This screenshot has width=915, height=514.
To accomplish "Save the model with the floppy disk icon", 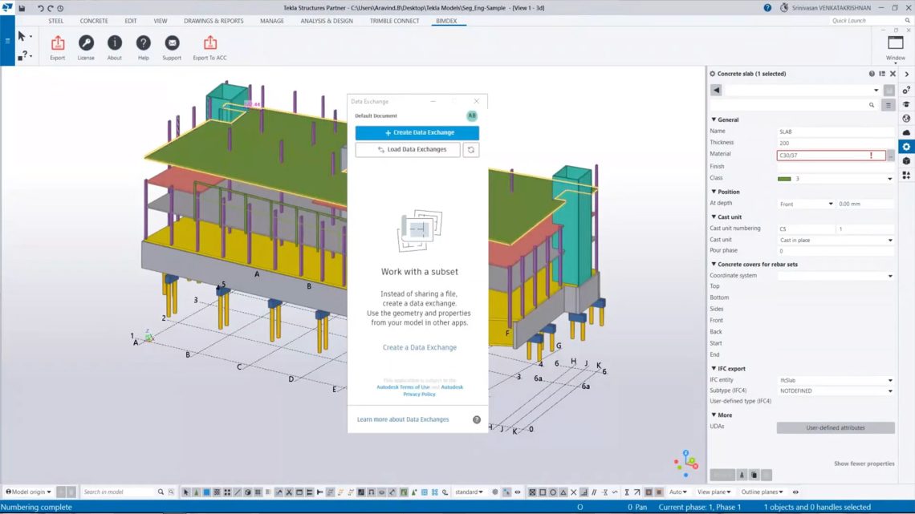I will click(22, 8).
